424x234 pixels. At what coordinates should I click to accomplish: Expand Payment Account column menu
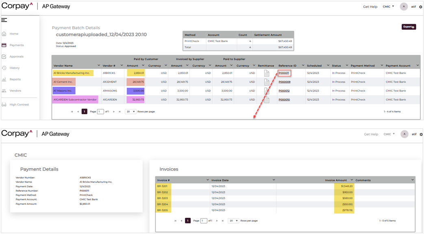[x=417, y=65]
